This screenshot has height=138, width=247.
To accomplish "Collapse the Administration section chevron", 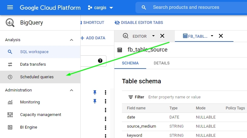I will point(72,90).
